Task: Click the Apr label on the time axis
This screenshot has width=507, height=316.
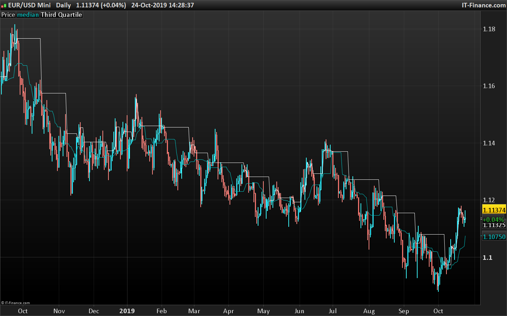Action: (x=229, y=311)
